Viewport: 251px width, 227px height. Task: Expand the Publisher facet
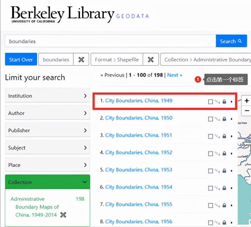pyautogui.click(x=47, y=130)
